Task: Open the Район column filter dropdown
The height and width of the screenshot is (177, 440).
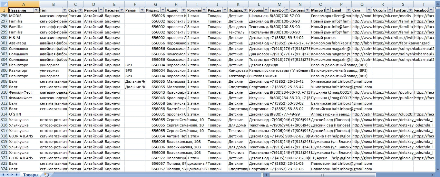Action: tap(142, 10)
